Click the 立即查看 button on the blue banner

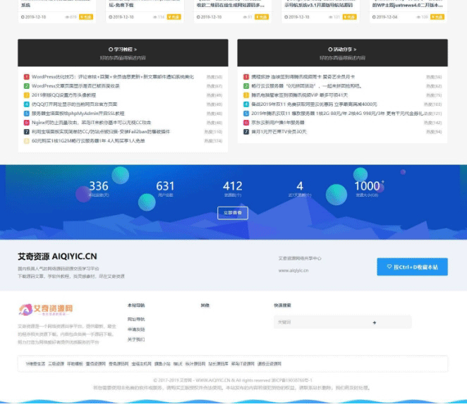coord(233,213)
